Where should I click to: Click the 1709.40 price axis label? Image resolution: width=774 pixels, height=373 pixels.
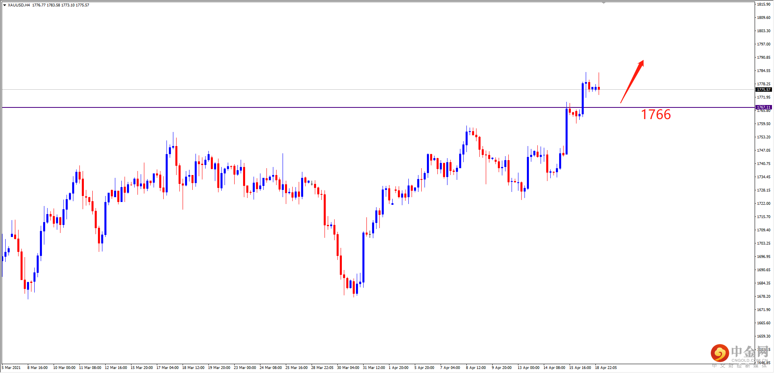click(x=764, y=230)
